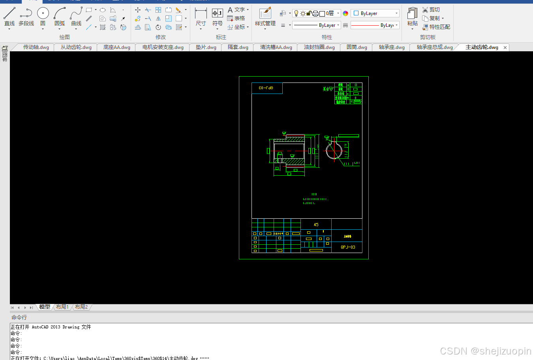Image resolution: width=533 pixels, height=360 pixels.
Task: Click 特性匹配 match properties
Action: pyautogui.click(x=436, y=27)
